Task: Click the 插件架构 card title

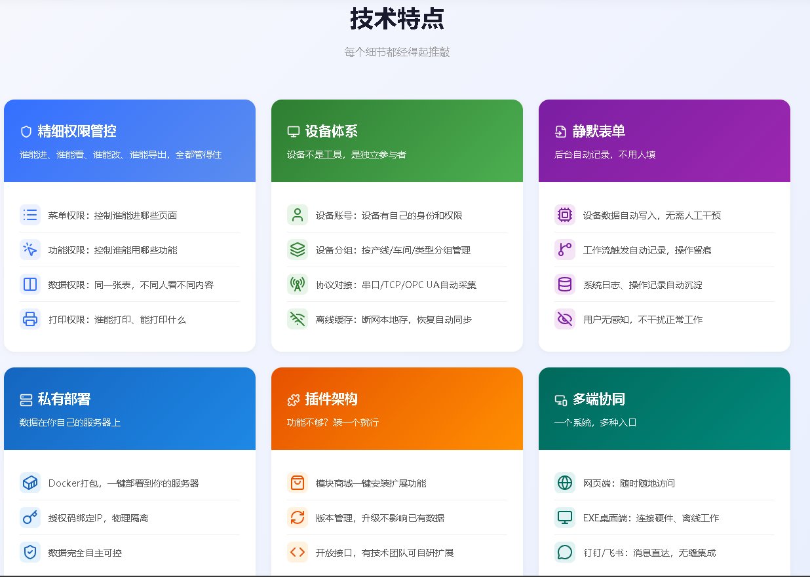Action: point(332,400)
